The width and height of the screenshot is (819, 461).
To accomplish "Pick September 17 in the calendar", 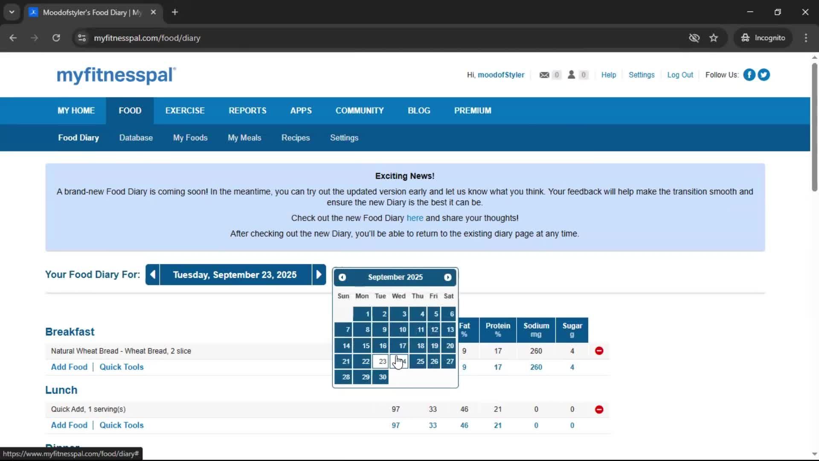I will (399, 346).
